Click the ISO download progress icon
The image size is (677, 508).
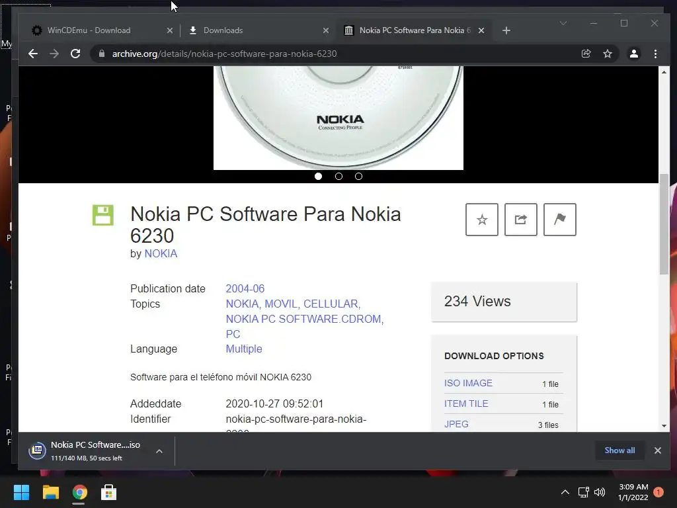[x=38, y=450]
